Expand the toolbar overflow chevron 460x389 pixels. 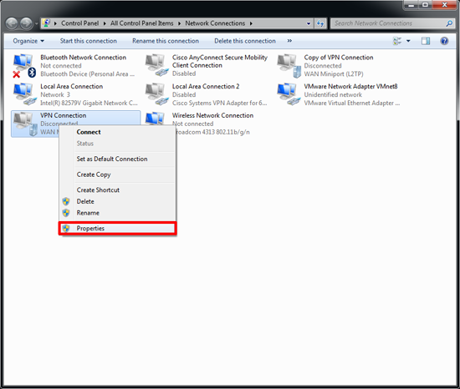[289, 41]
